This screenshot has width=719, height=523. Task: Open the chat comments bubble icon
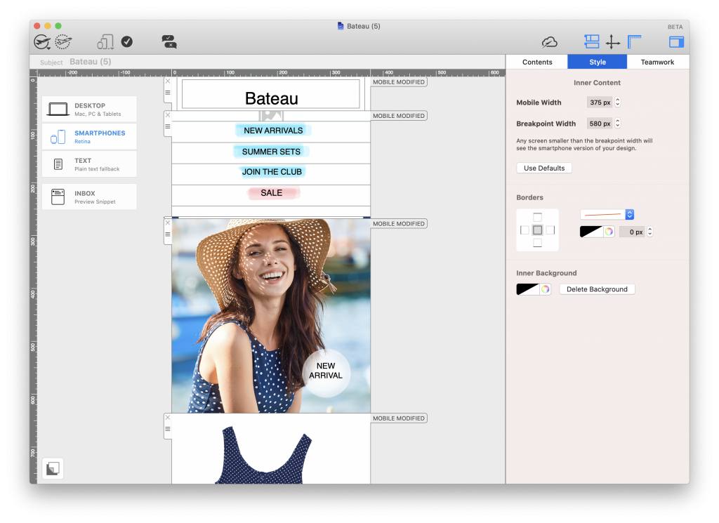click(169, 42)
